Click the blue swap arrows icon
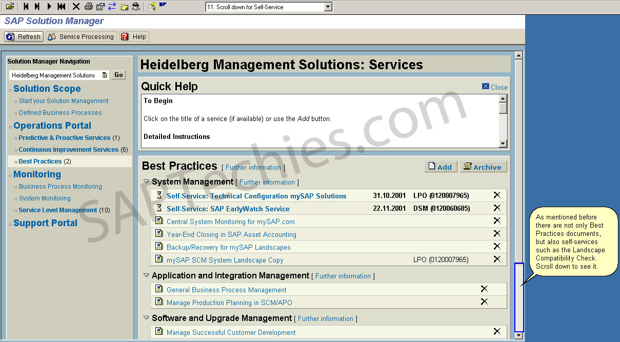The height and width of the screenshot is (342, 620). click(x=112, y=7)
